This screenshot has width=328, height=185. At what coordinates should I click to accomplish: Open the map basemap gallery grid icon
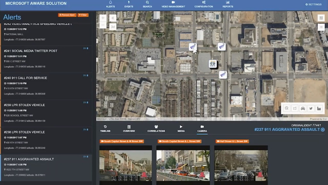tap(321, 18)
